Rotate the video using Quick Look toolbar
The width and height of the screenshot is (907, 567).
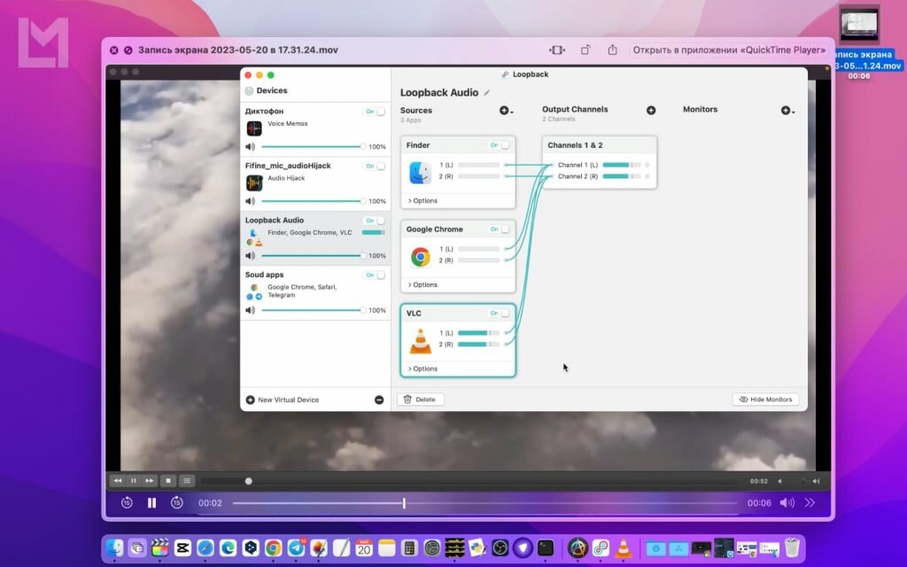click(585, 50)
